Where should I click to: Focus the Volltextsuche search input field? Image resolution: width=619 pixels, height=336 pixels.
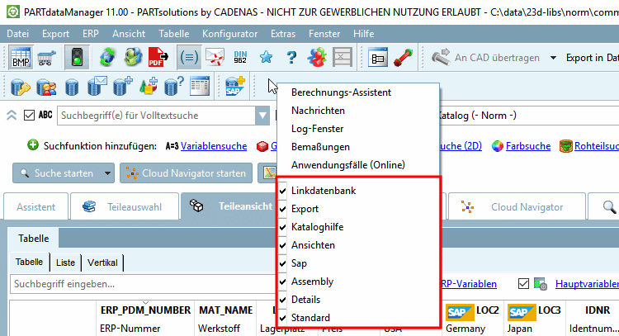[157, 116]
